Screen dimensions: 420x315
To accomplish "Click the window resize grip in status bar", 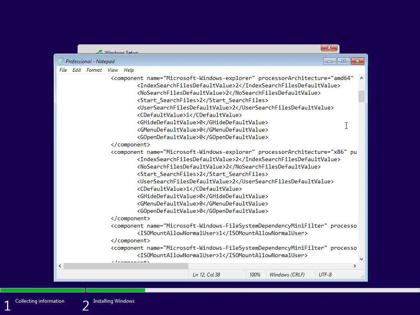I will [363, 276].
